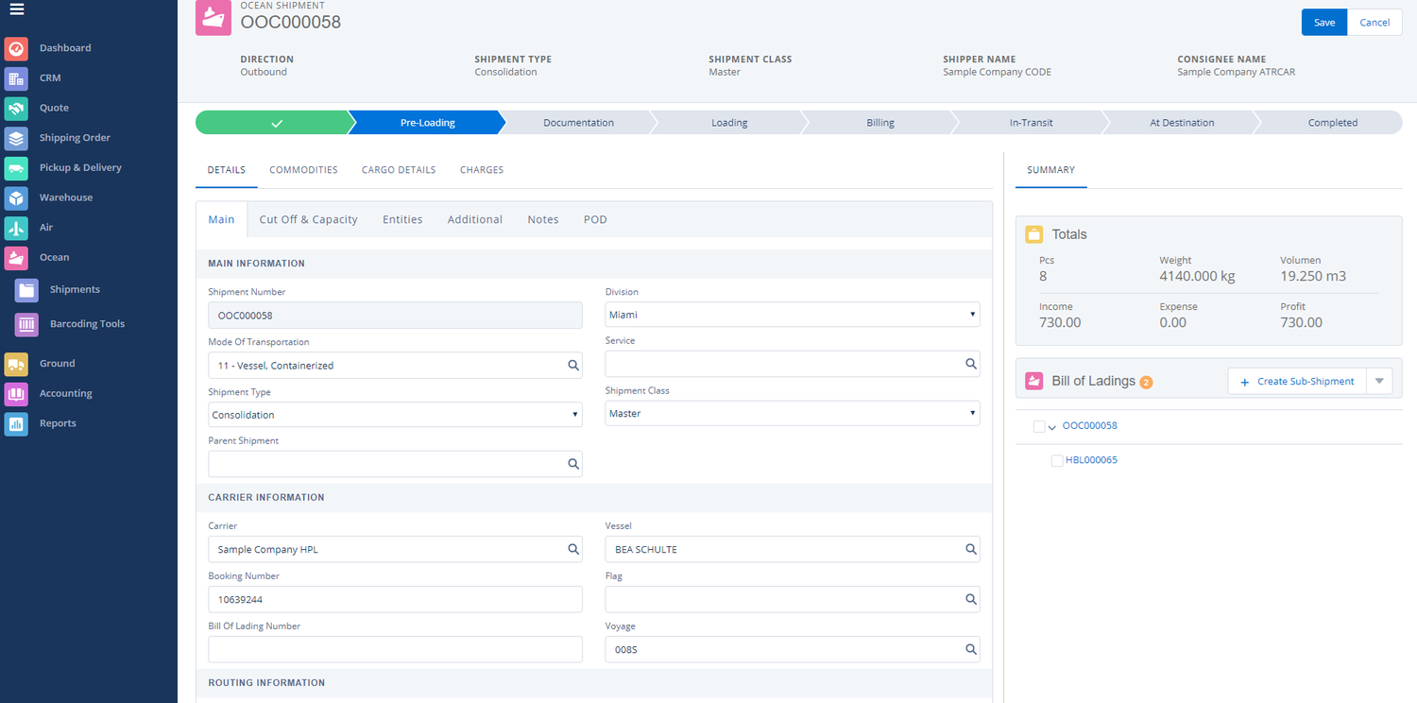Collapse the OOC000058 bill of lading tree
The width and height of the screenshot is (1417, 703).
tap(1051, 426)
